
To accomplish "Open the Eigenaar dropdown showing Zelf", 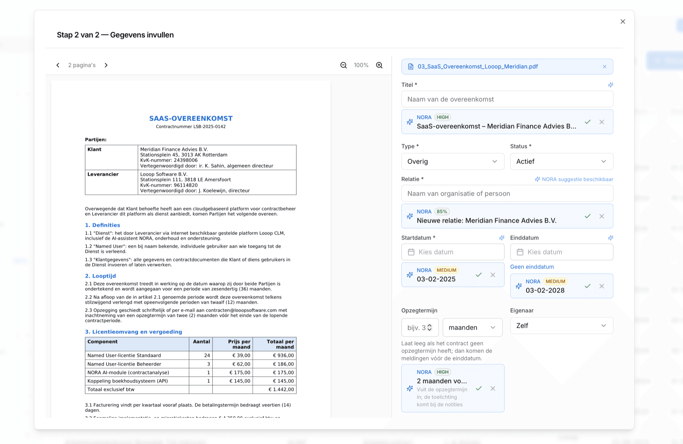I will point(562,326).
